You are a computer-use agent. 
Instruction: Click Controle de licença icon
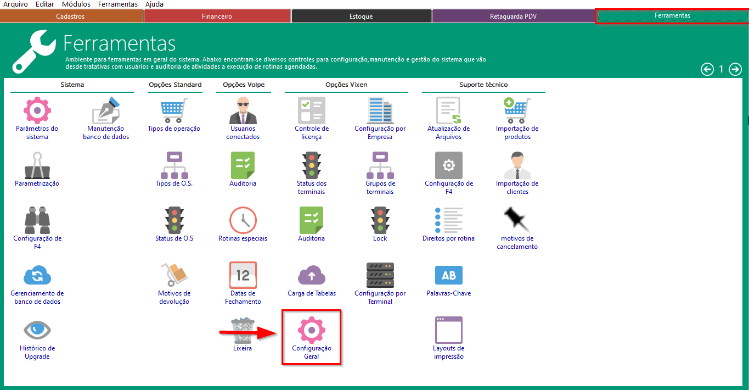tap(311, 110)
